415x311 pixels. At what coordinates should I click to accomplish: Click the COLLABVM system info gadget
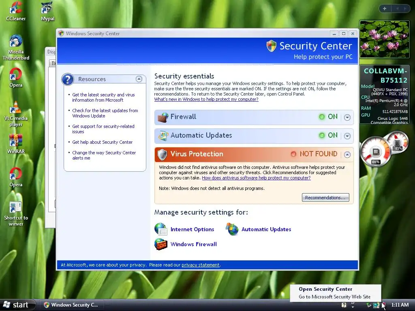[x=385, y=95]
